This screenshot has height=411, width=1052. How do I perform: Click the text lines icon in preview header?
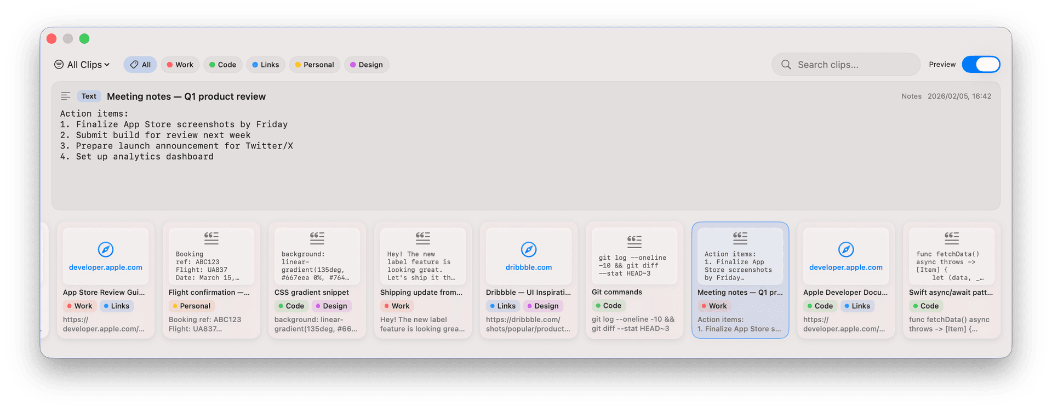pos(65,96)
